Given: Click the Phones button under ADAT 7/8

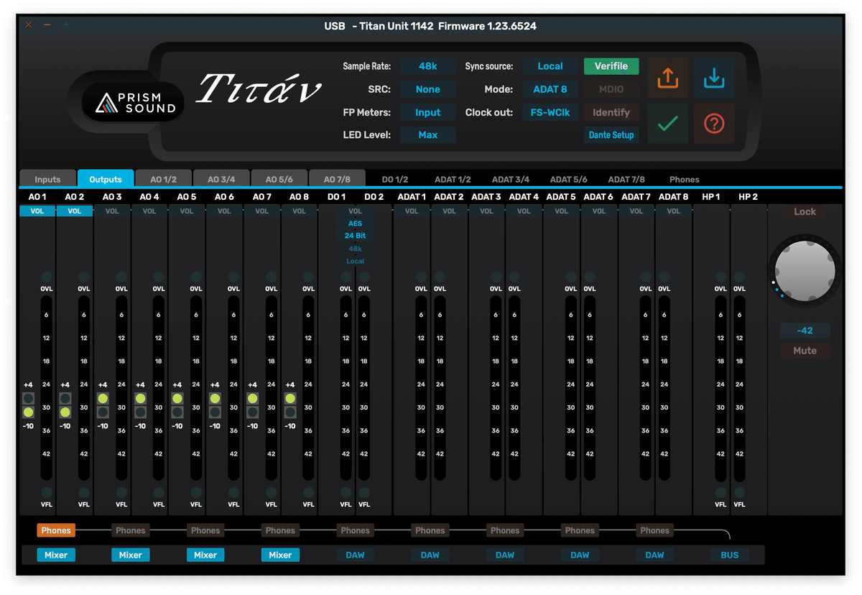Looking at the screenshot, I should 654,531.
